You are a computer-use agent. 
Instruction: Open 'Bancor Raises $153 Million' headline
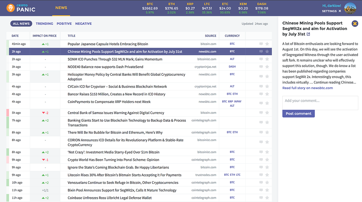coord(117,94)
